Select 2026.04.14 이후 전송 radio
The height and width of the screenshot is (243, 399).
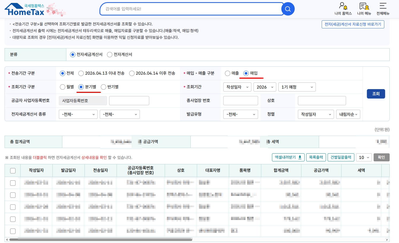point(132,73)
